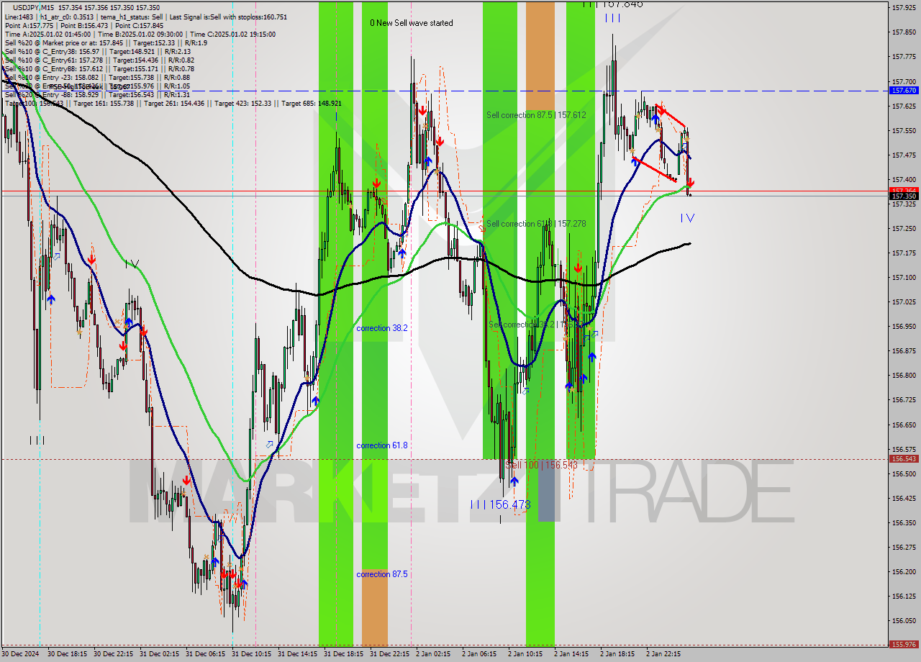Click the '30 Dec 22:15' time axis label
921x662 pixels.
click(114, 654)
